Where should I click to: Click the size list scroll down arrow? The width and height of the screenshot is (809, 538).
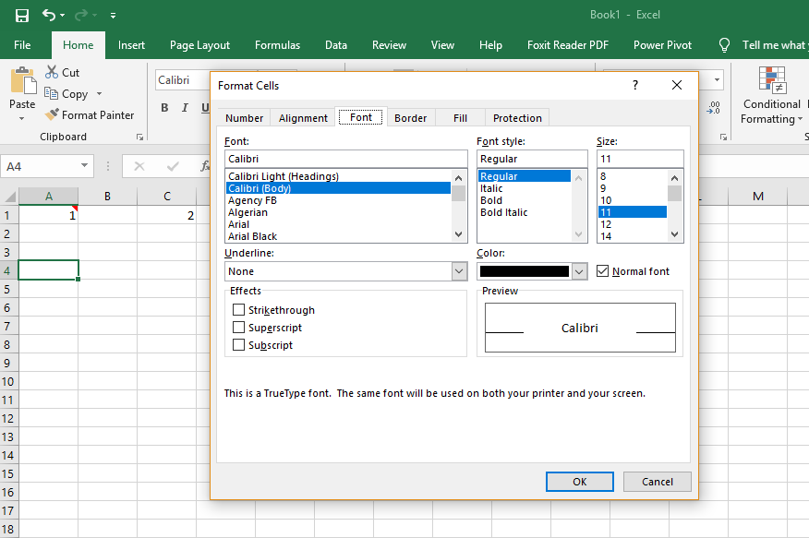tap(674, 234)
